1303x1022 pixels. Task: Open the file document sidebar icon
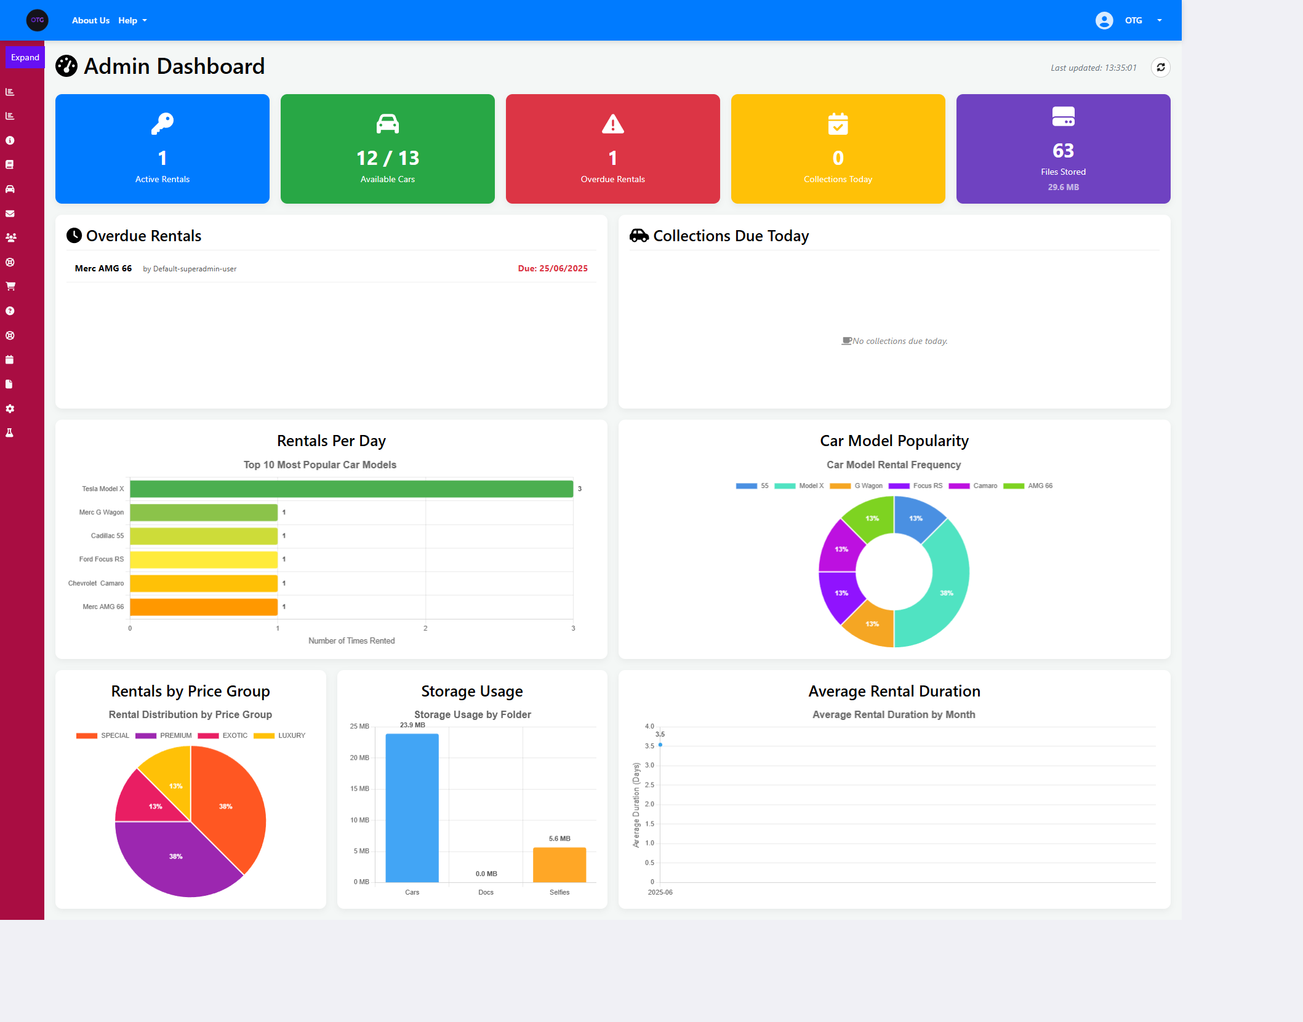coord(9,384)
